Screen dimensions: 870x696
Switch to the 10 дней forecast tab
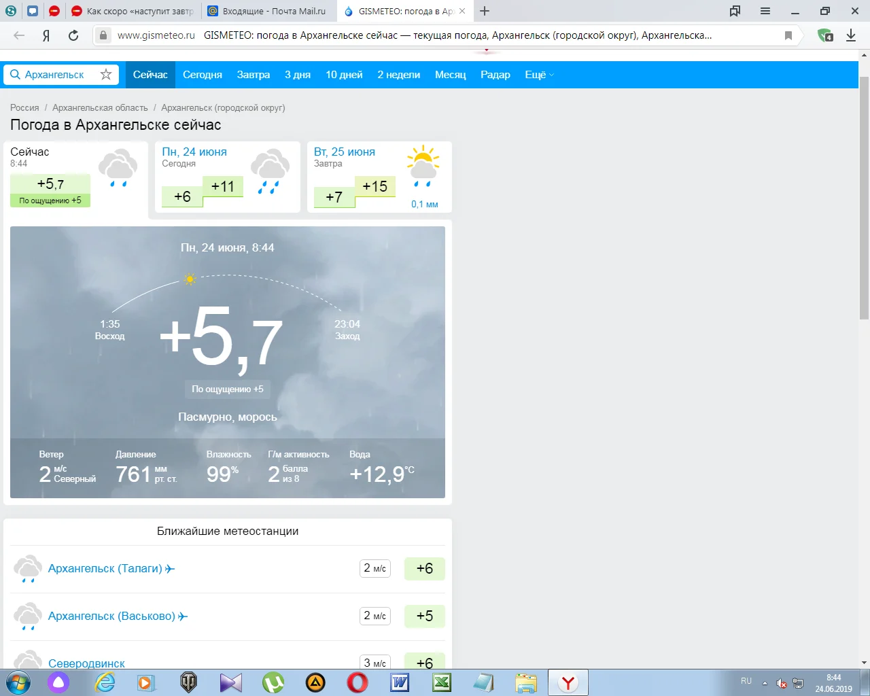pos(344,75)
